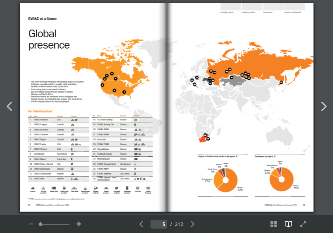
Task: Click the 'Construction products' legend icon
Action: 85,188
